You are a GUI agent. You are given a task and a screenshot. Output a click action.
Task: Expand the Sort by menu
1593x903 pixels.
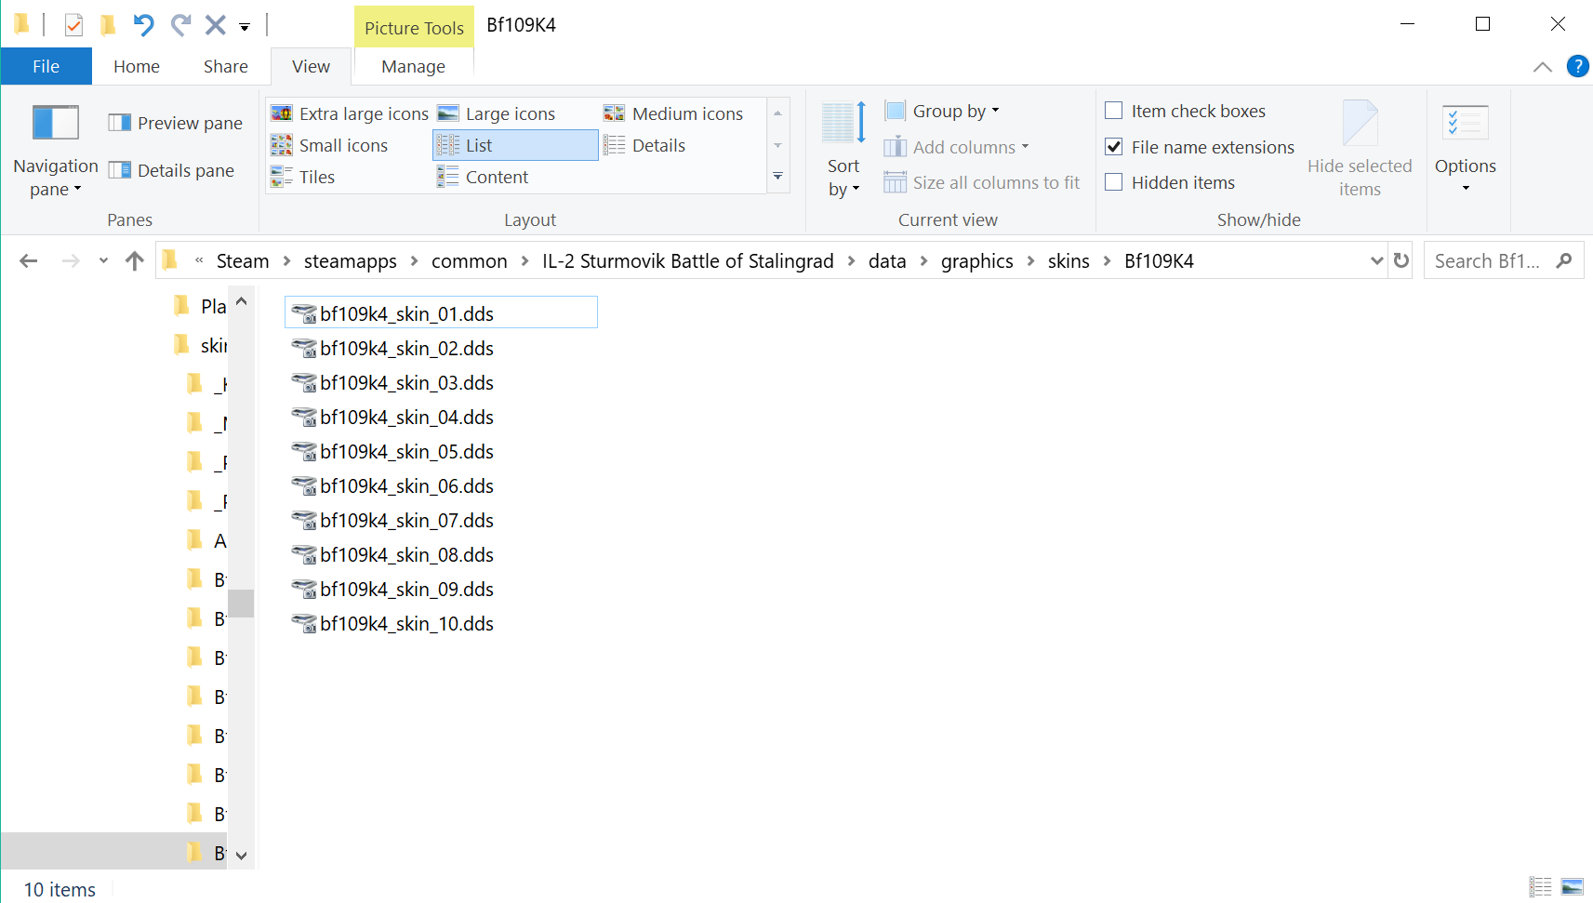(843, 178)
